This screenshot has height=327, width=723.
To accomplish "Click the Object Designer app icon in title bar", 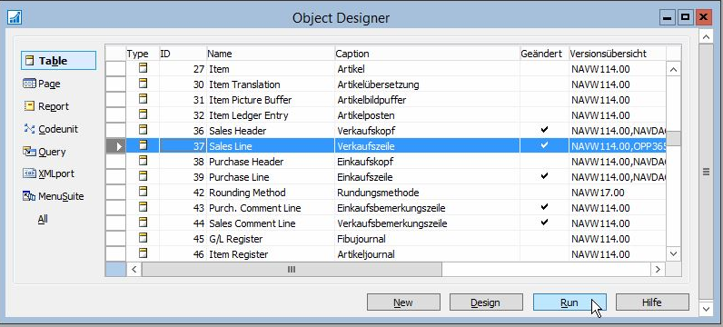I will 15,17.
